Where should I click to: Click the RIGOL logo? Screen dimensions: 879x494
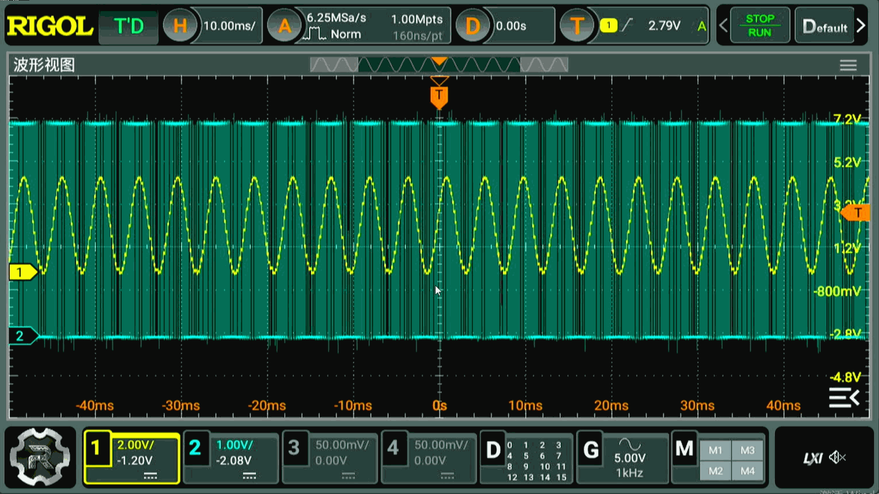[x=50, y=26]
